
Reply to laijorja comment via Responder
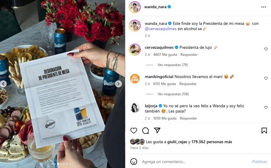pos(188,119)
